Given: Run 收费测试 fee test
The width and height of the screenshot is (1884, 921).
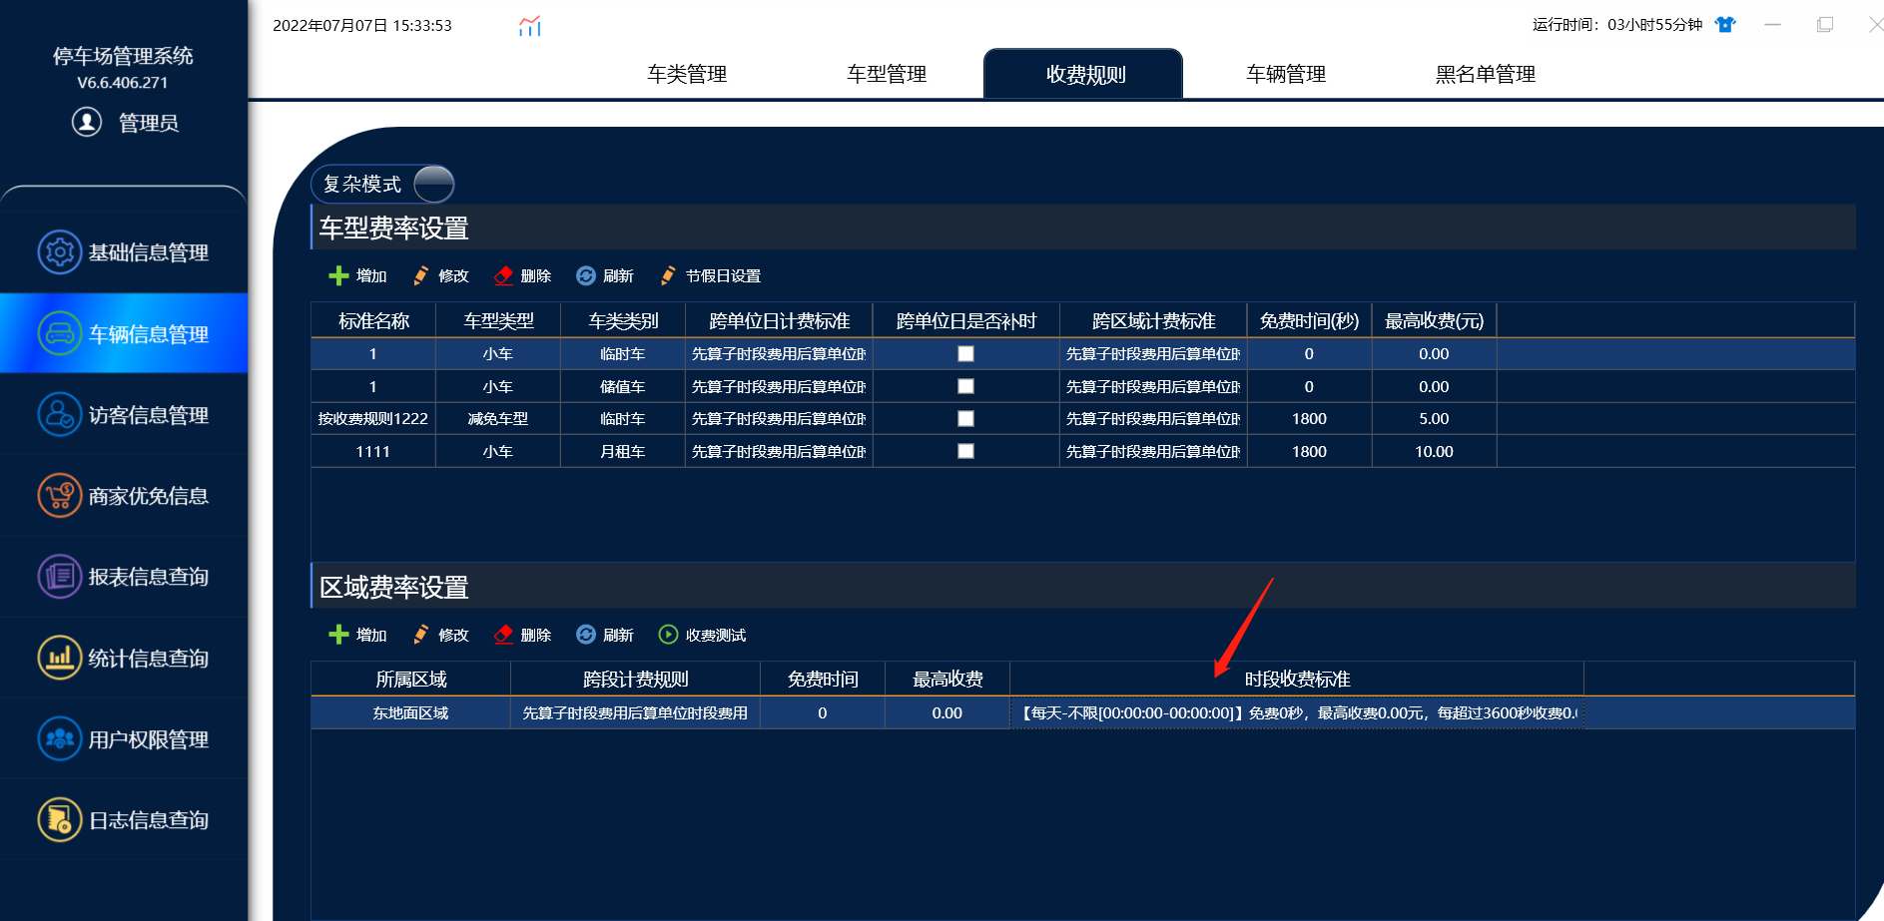Looking at the screenshot, I should 703,635.
